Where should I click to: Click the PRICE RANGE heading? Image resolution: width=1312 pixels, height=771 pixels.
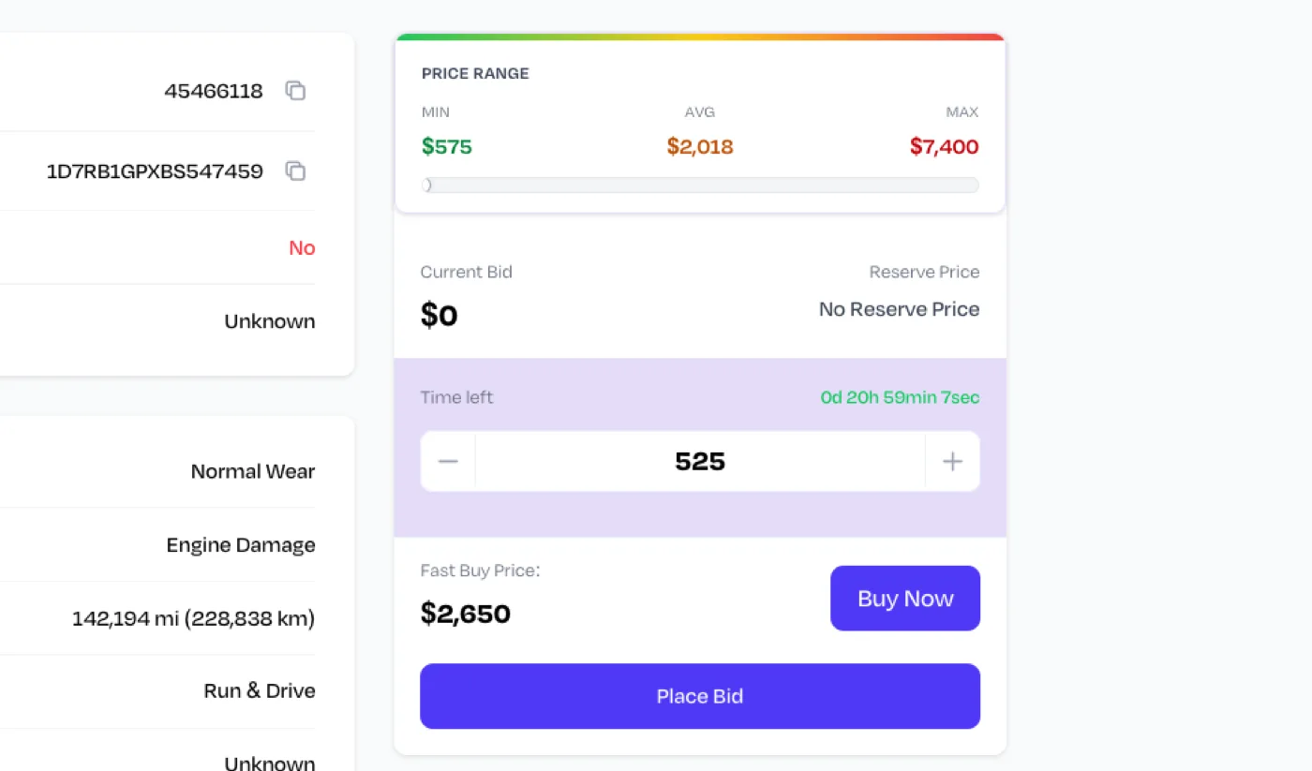[475, 73]
